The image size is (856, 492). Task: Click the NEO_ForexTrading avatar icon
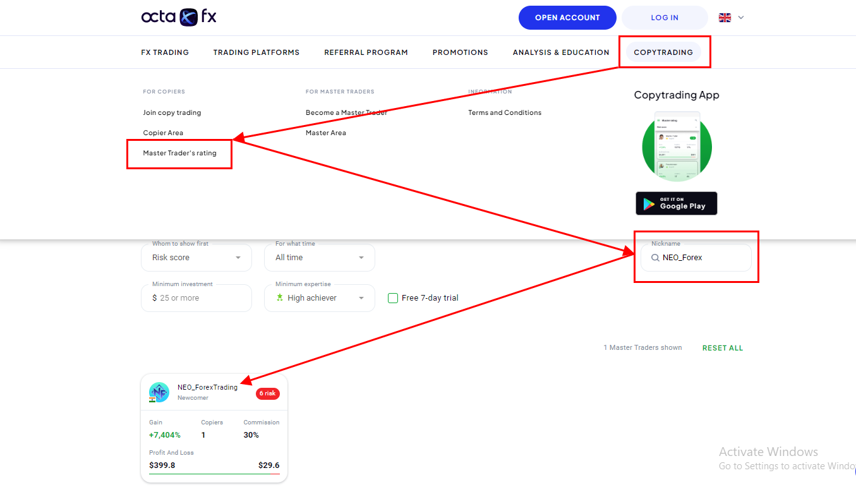pyautogui.click(x=159, y=392)
